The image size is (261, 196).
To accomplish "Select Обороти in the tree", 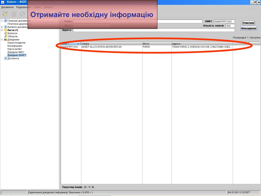I will (x=12, y=36).
